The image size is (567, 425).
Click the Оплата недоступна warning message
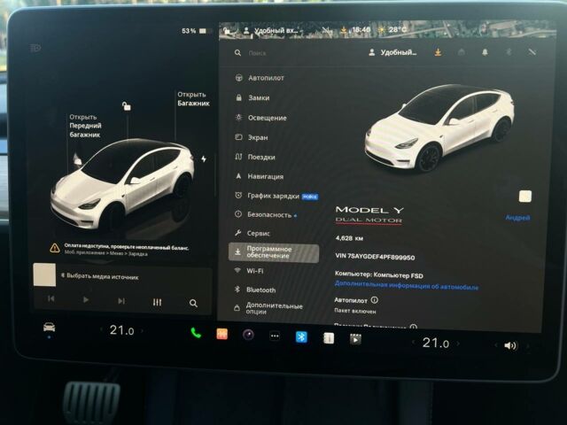(127, 247)
